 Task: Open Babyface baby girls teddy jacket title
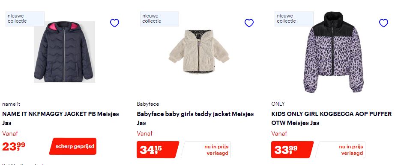pos(195,119)
